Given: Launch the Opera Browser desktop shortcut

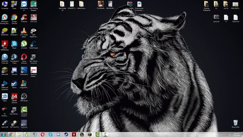Looking at the screenshot, I should [24, 59].
